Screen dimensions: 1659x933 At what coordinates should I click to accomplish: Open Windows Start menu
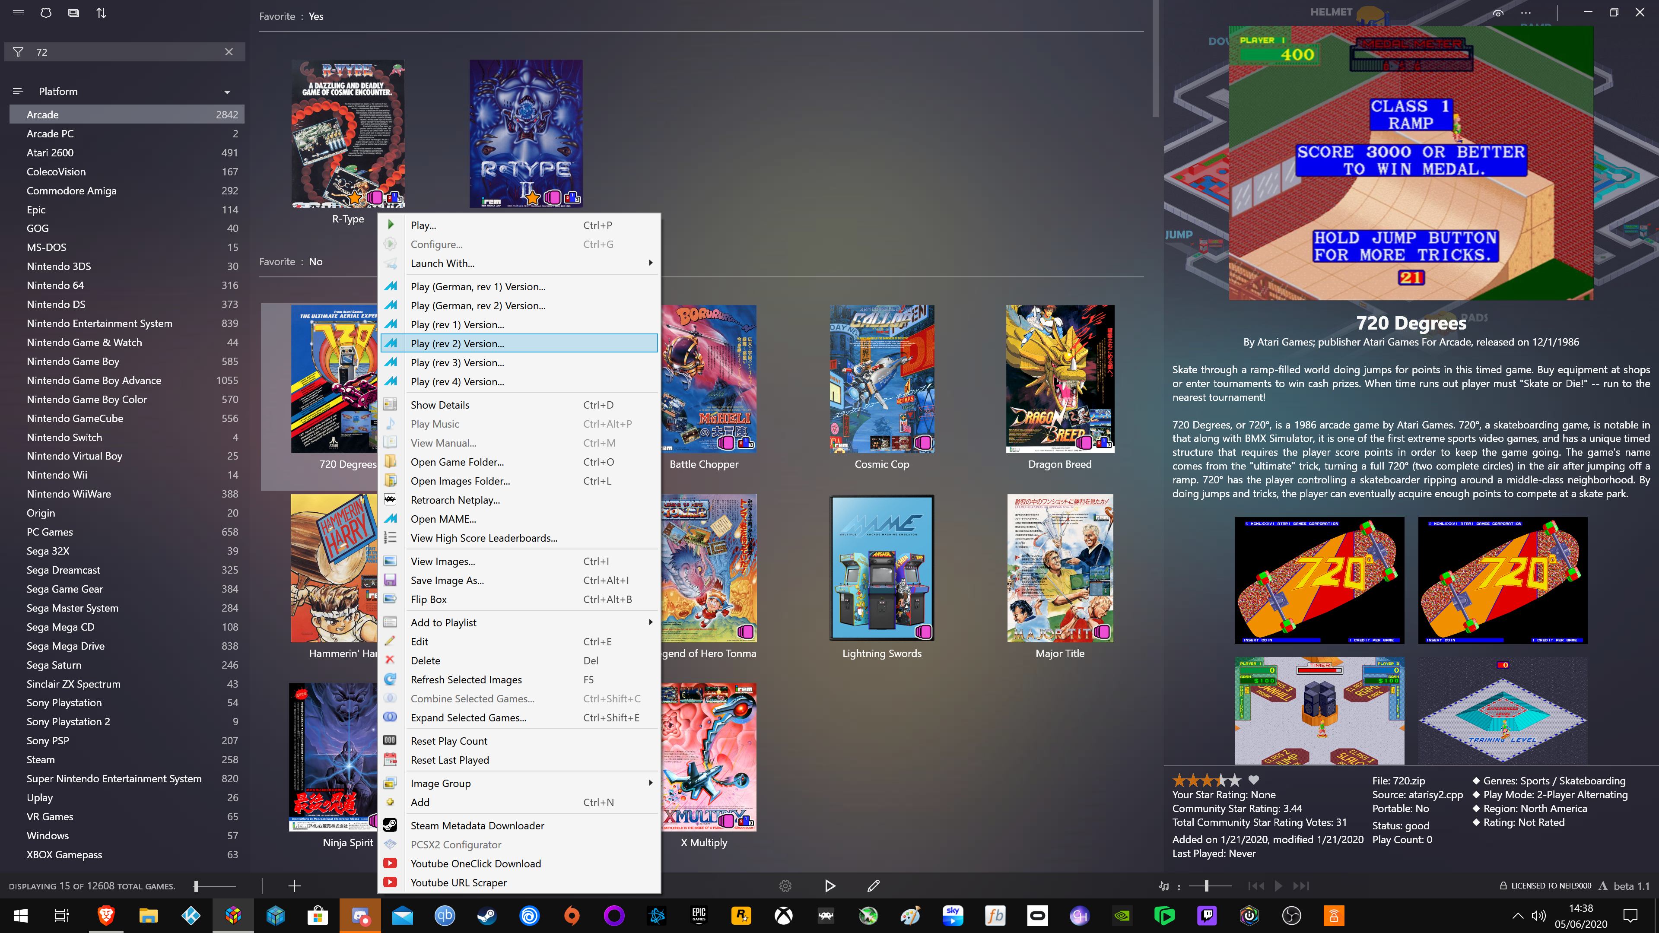[20, 916]
